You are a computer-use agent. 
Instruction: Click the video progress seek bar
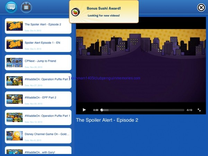click(x=142, y=110)
